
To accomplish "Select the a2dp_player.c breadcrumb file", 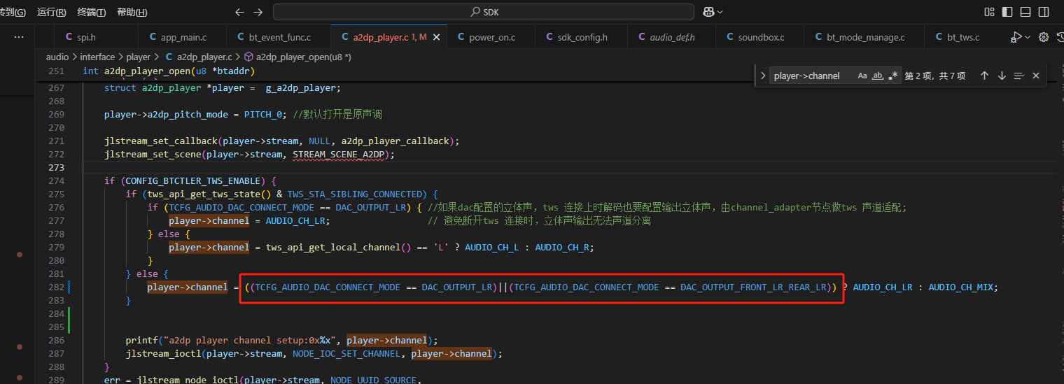I will pos(204,57).
